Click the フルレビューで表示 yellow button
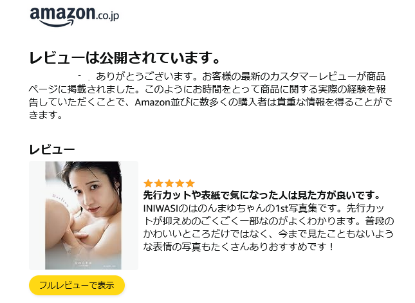 (x=77, y=285)
